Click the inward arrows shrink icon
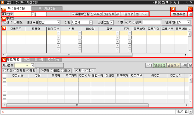 (x=171, y=2)
